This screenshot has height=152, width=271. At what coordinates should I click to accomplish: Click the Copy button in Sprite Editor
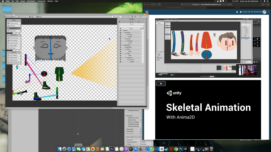[31, 17]
